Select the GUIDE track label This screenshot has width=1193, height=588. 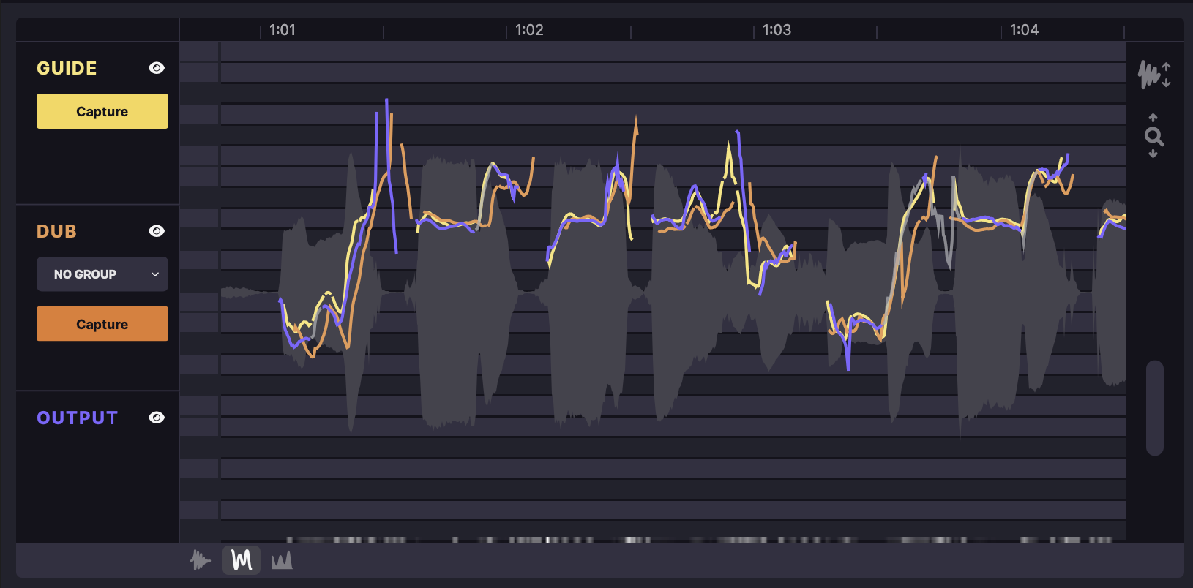(67, 68)
